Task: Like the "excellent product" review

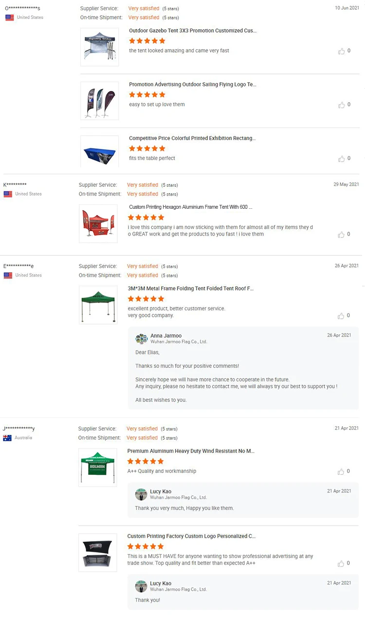Action: point(342,316)
